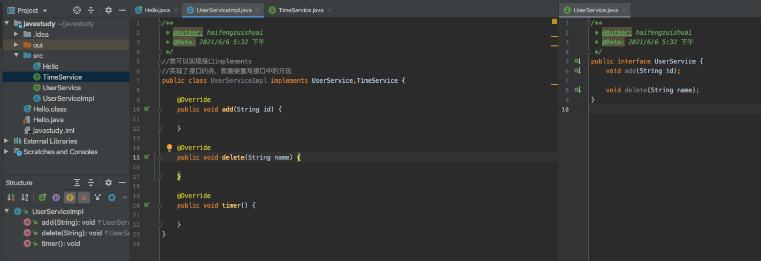Click the yellow warning indicator atop the editor scrollbar
Viewport: 761px width, 261px height.
point(555,22)
